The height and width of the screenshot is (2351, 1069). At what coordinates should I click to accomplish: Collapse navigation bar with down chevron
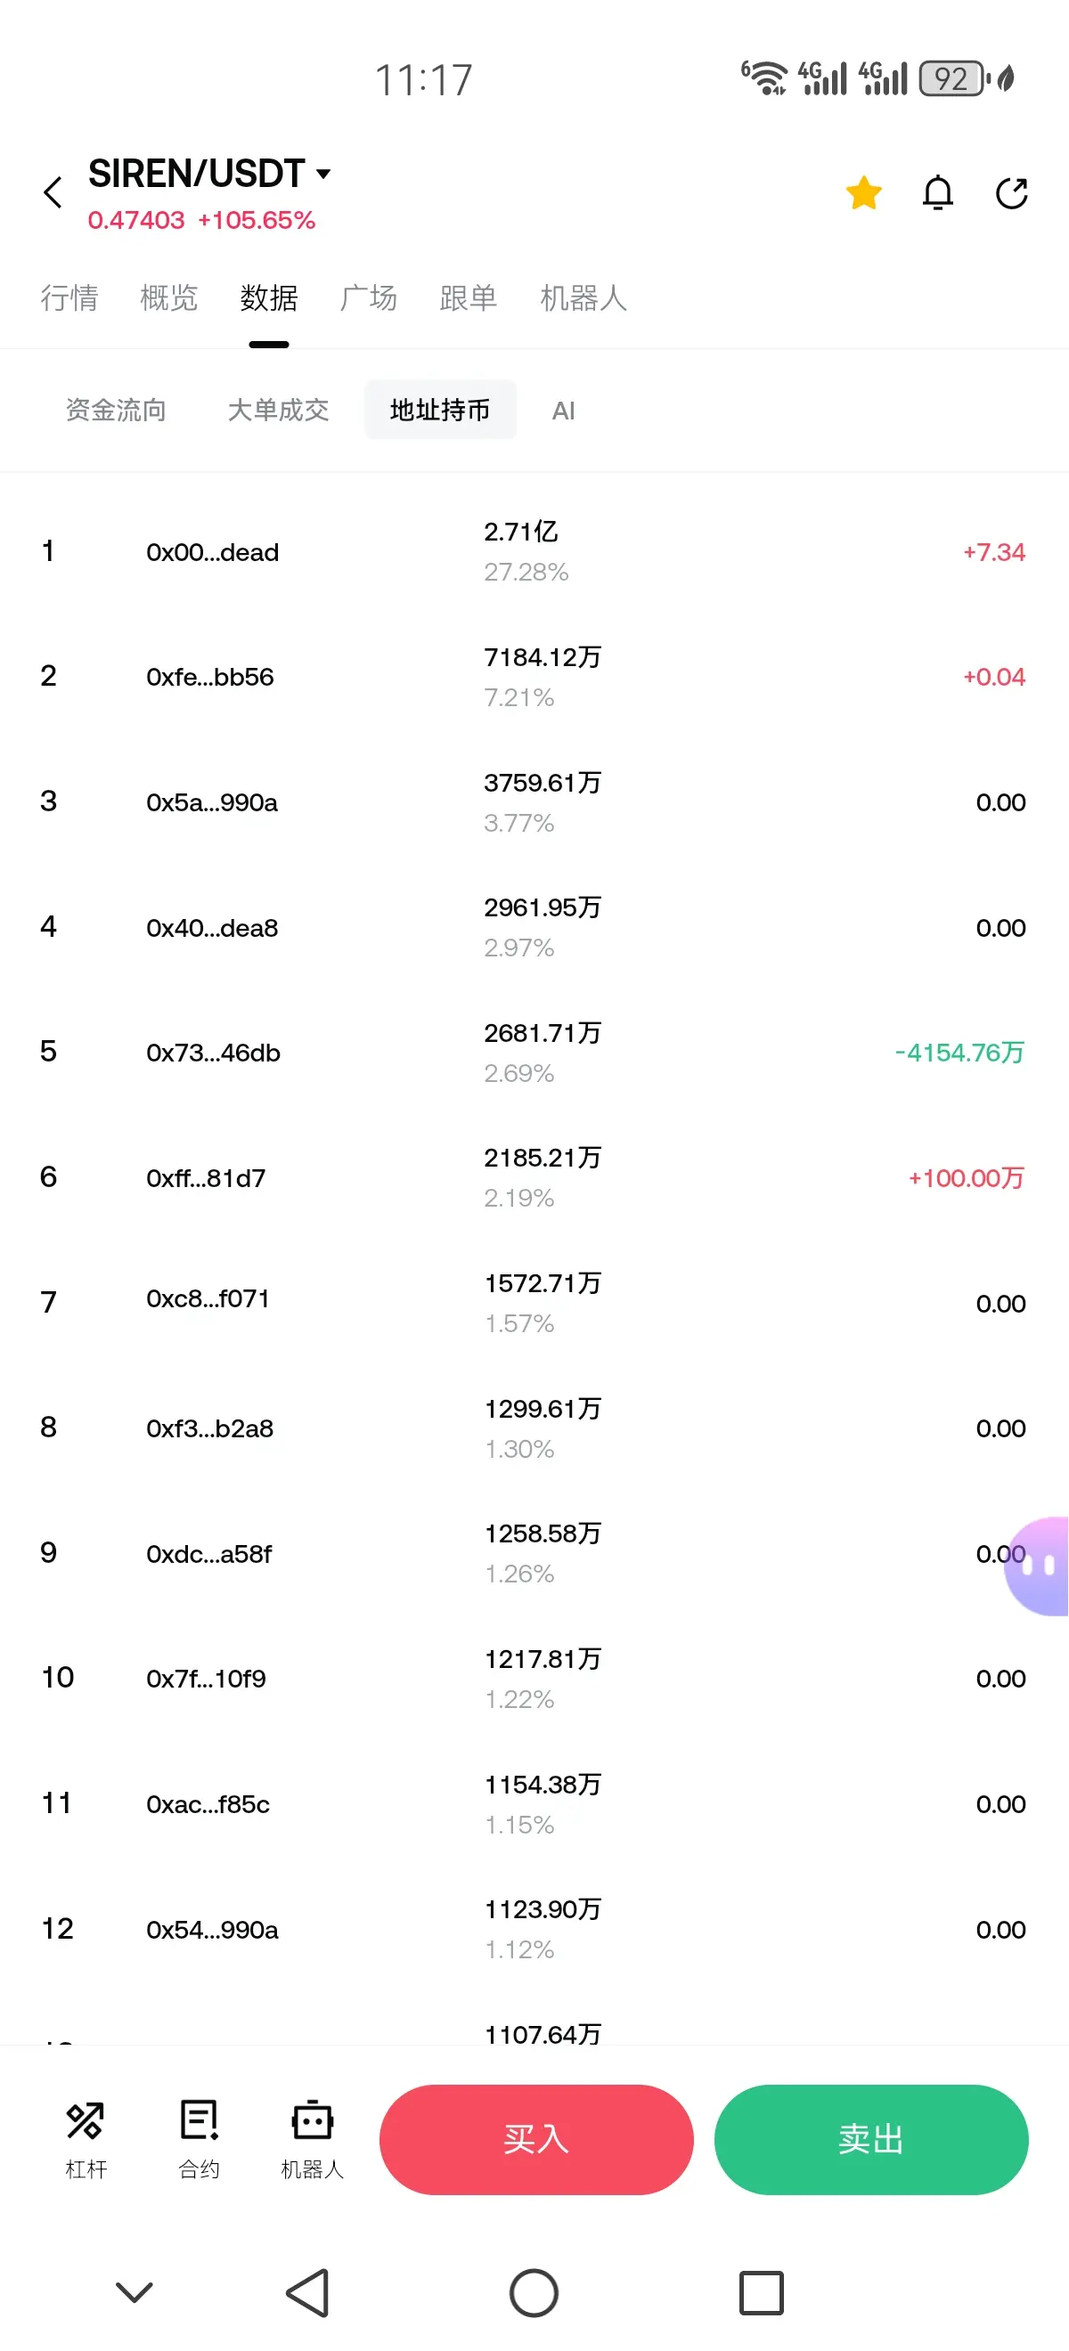pyautogui.click(x=135, y=2291)
